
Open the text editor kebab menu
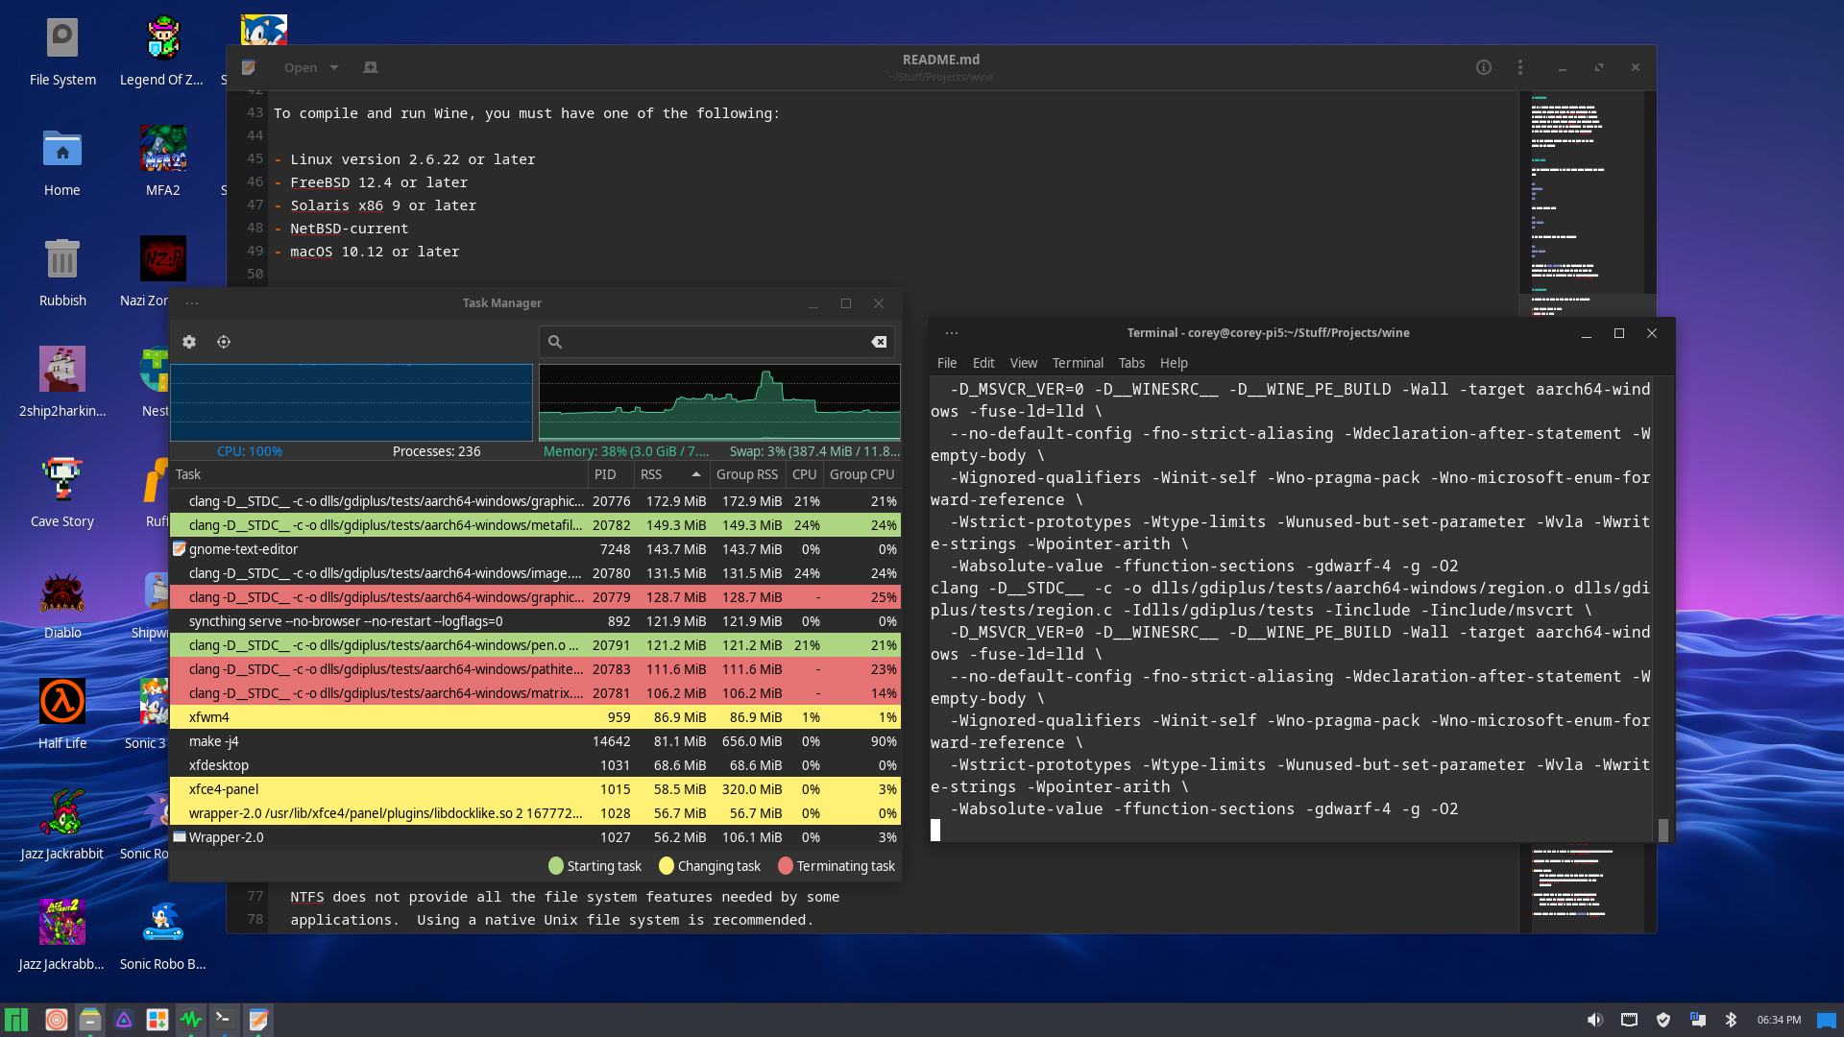tap(1519, 67)
